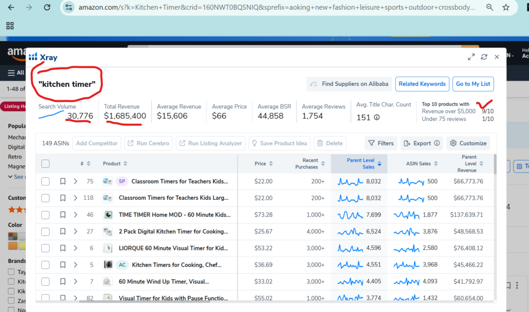The width and height of the screenshot is (529, 312).
Task: Open the Export dropdown button
Action: (x=422, y=143)
